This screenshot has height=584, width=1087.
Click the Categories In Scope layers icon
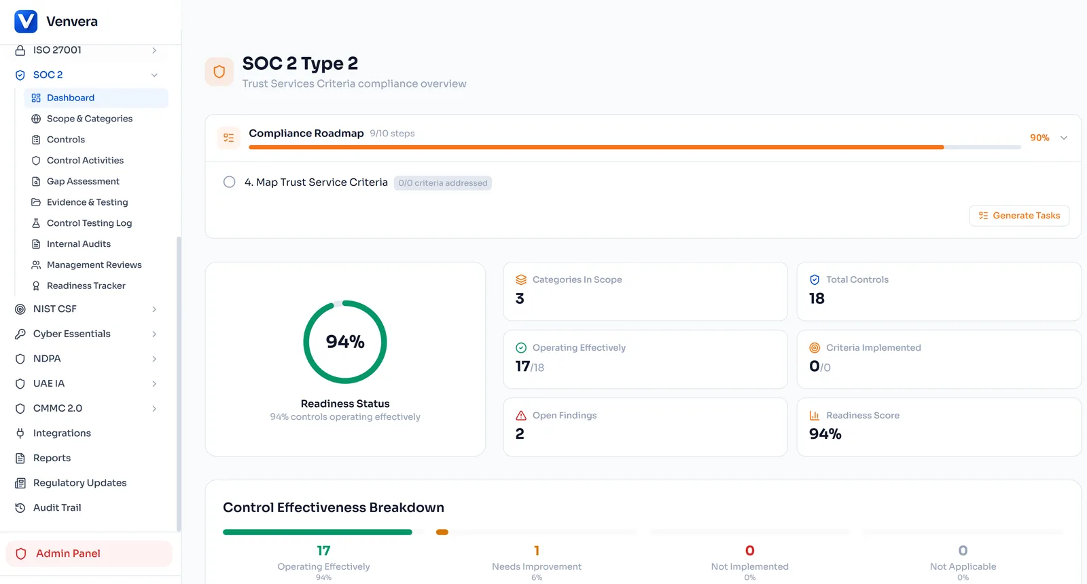(x=521, y=280)
